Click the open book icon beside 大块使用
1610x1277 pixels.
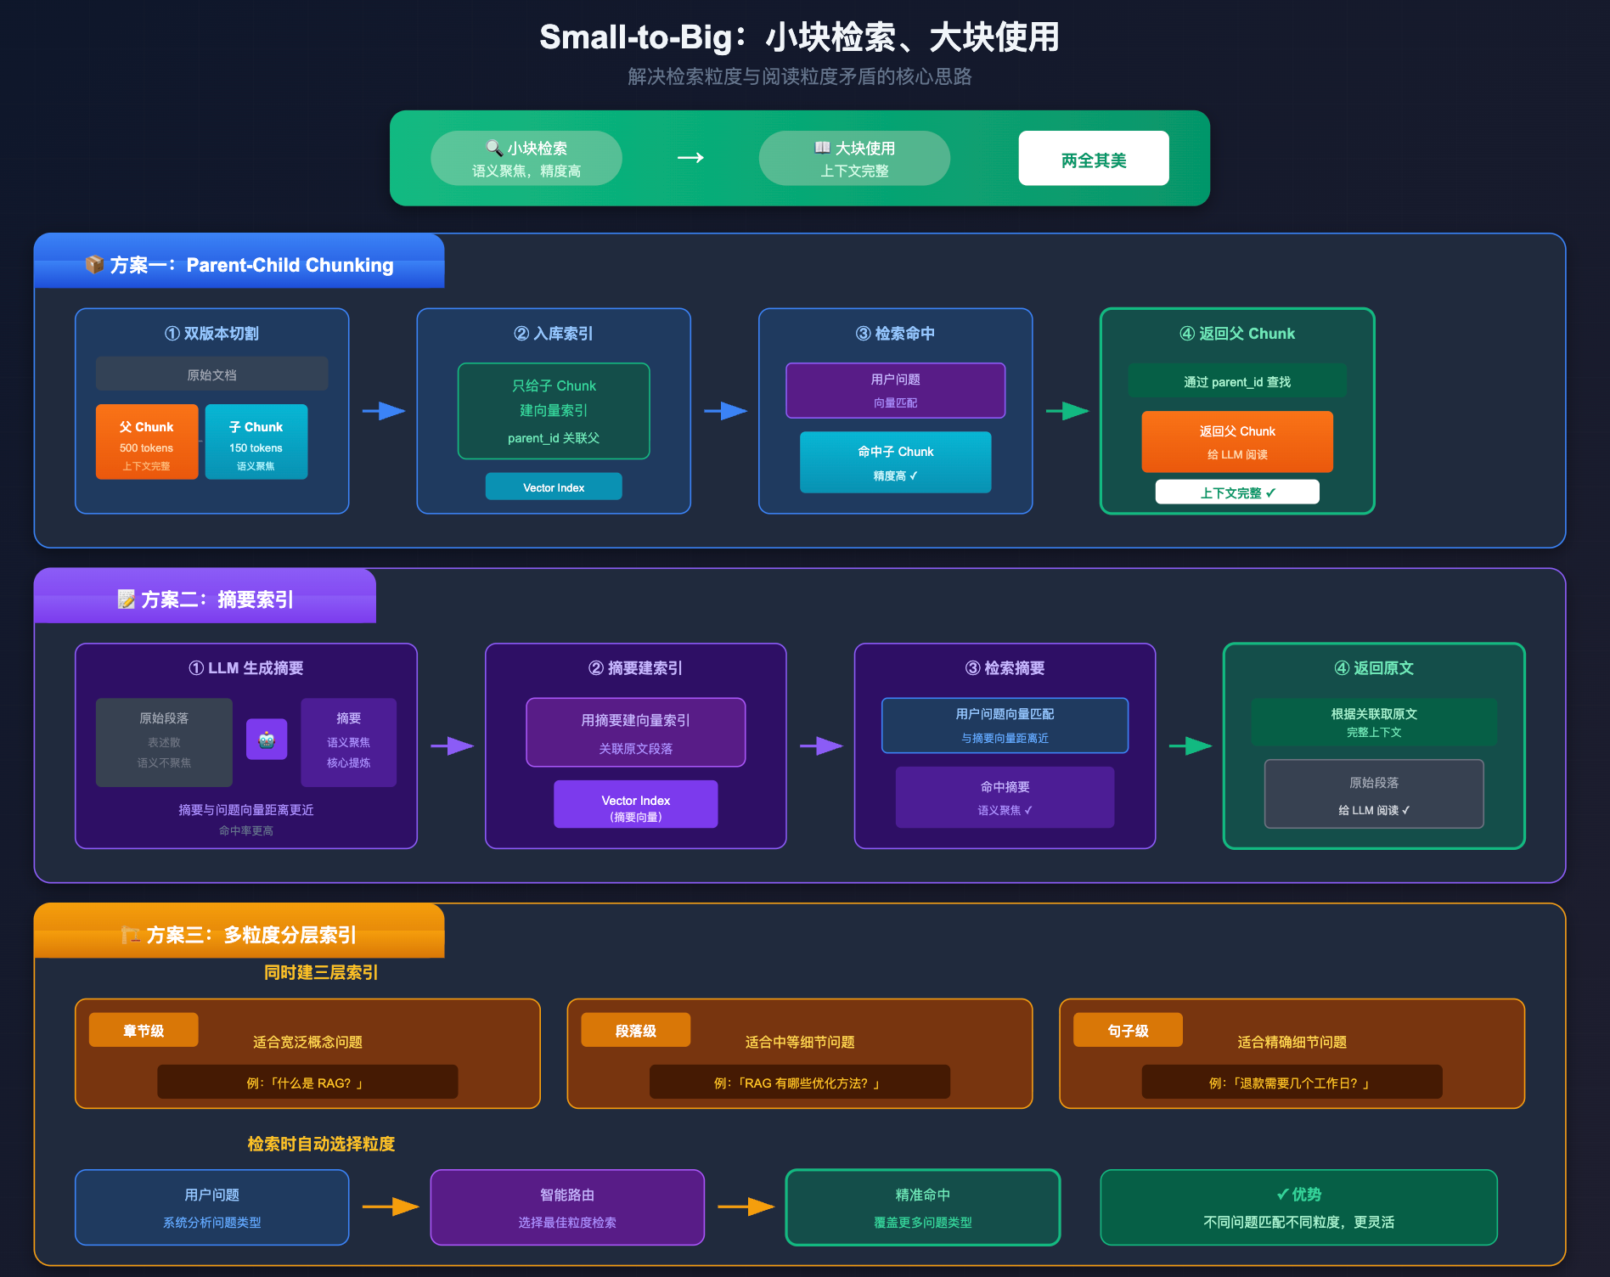tap(822, 148)
